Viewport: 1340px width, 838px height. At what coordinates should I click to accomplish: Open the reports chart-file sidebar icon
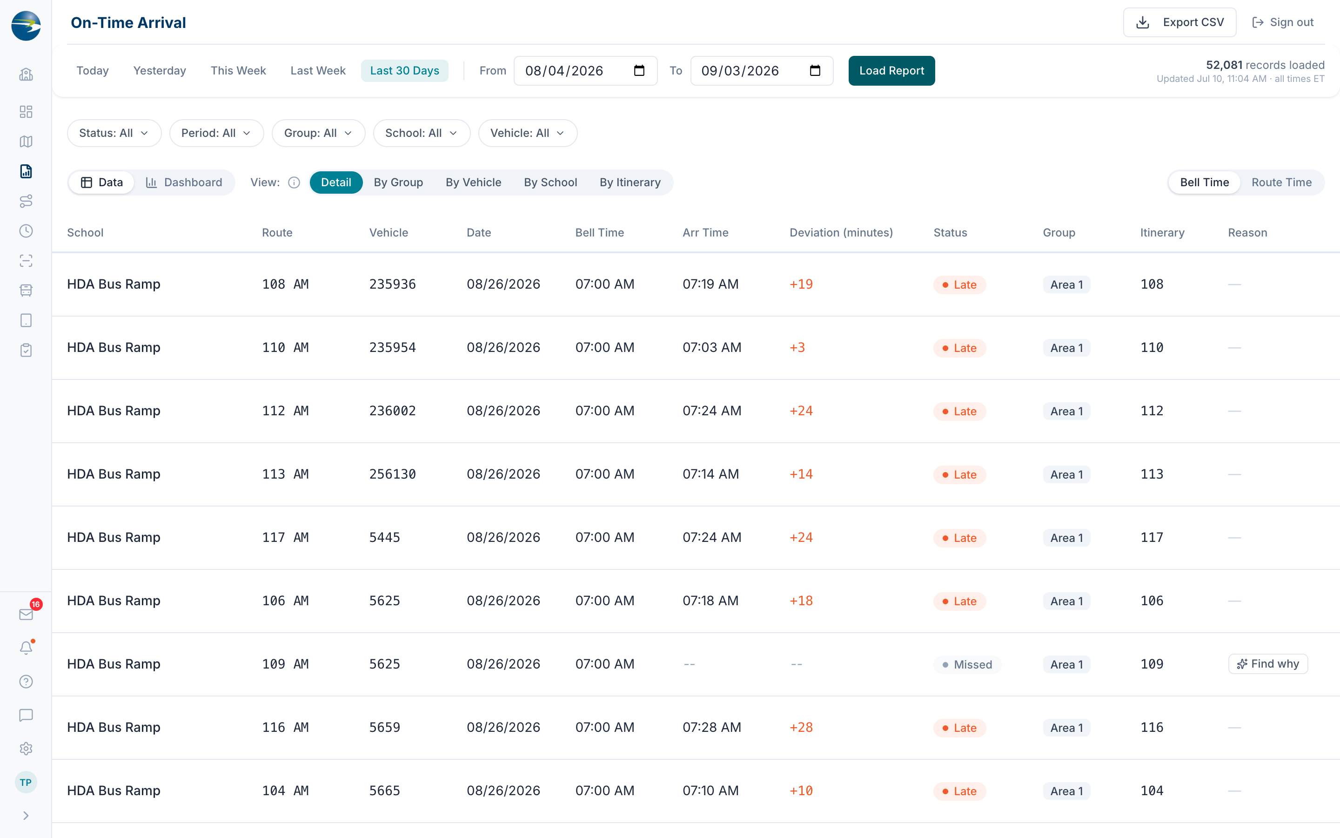click(26, 171)
